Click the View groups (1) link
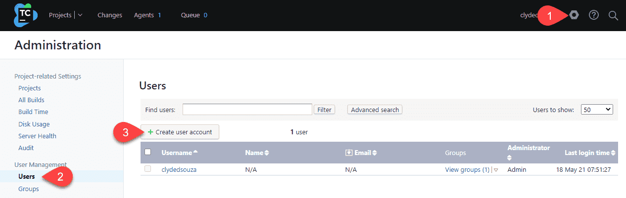The image size is (626, 198). tap(467, 169)
